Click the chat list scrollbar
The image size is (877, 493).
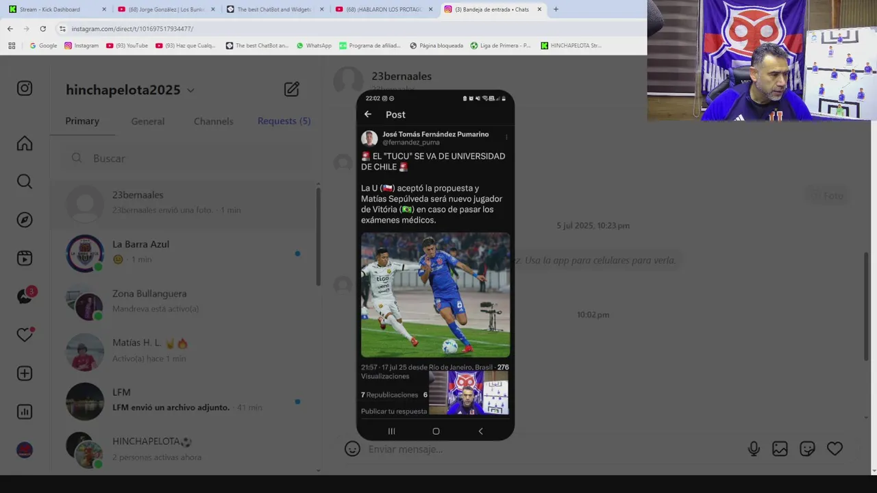[318, 236]
